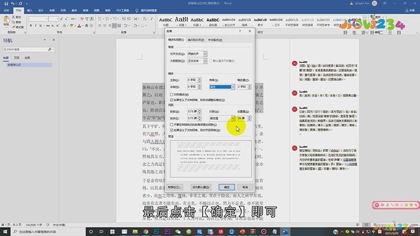
Task: Click Set As Default button
Action: pyautogui.click(x=201, y=187)
